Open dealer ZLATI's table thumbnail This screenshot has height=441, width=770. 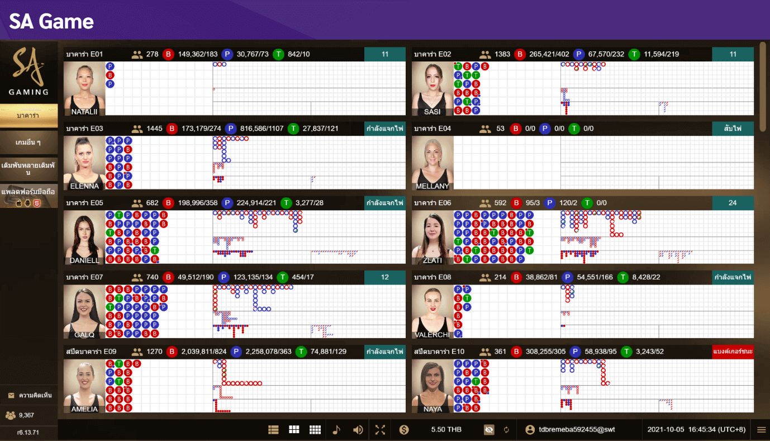pyautogui.click(x=432, y=237)
